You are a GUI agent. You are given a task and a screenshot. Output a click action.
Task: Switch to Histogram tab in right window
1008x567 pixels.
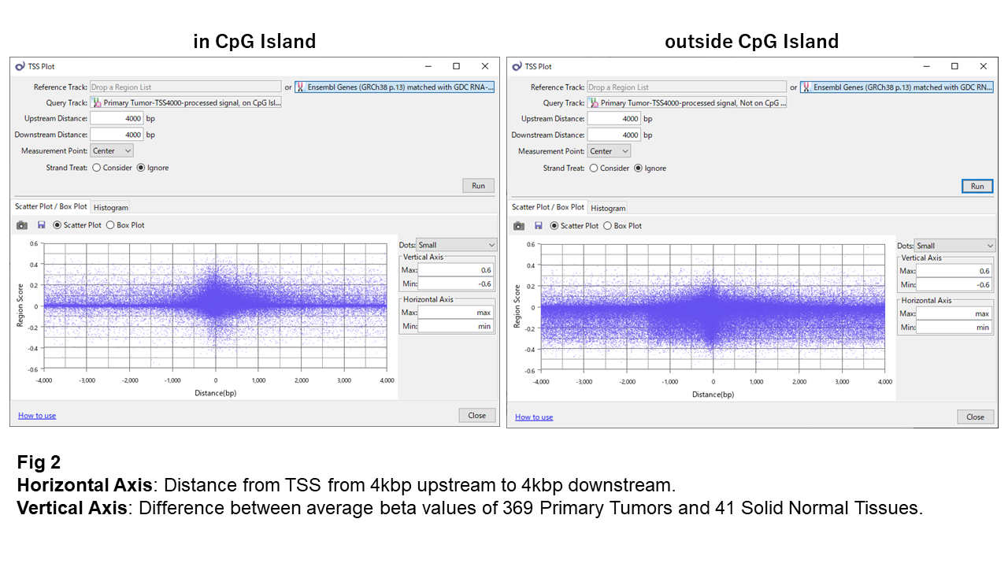[x=608, y=209]
